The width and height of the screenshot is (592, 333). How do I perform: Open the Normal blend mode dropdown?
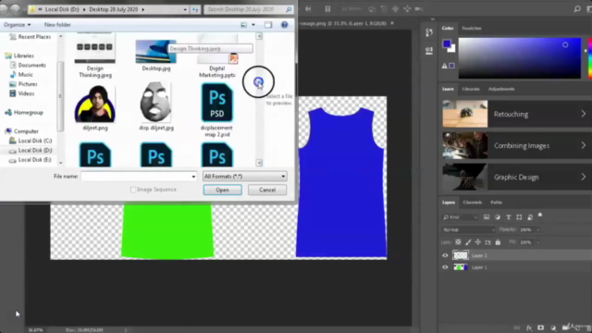point(468,229)
